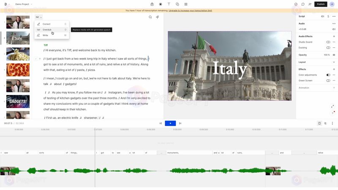The width and height of the screenshot is (338, 190).
Task: Enable the Green Screen toggle
Action: (x=328, y=81)
